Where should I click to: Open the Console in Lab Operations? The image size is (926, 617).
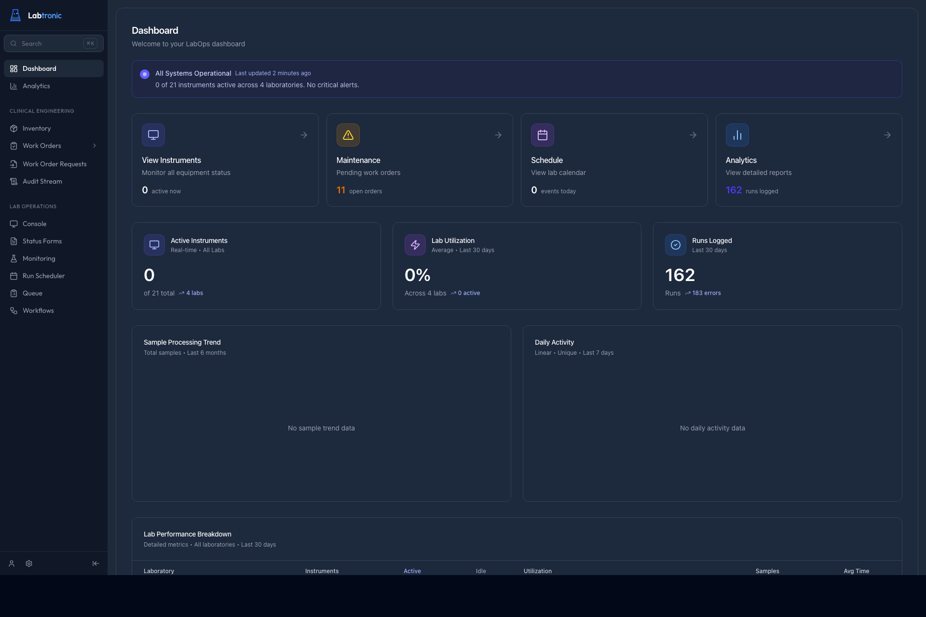pyautogui.click(x=34, y=224)
